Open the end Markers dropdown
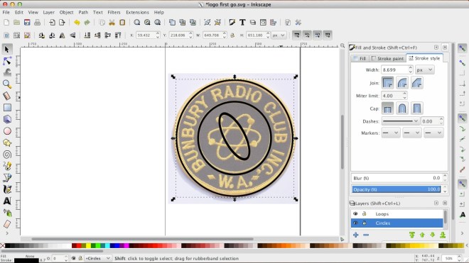 coord(433,133)
